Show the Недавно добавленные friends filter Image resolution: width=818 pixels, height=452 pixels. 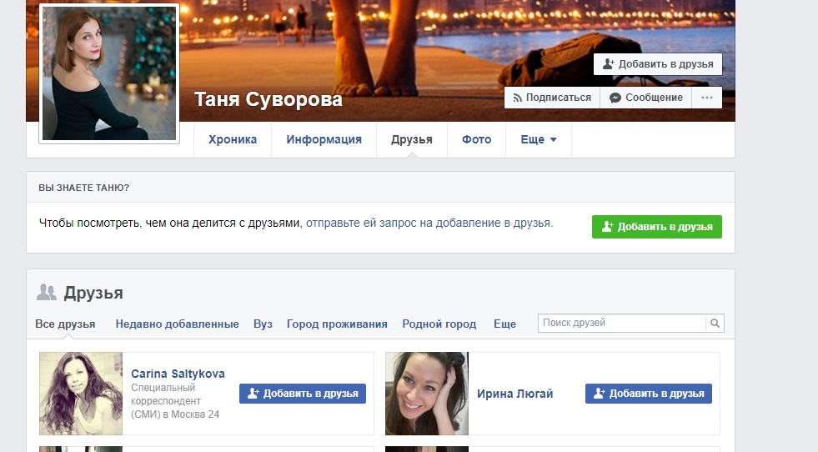[177, 324]
